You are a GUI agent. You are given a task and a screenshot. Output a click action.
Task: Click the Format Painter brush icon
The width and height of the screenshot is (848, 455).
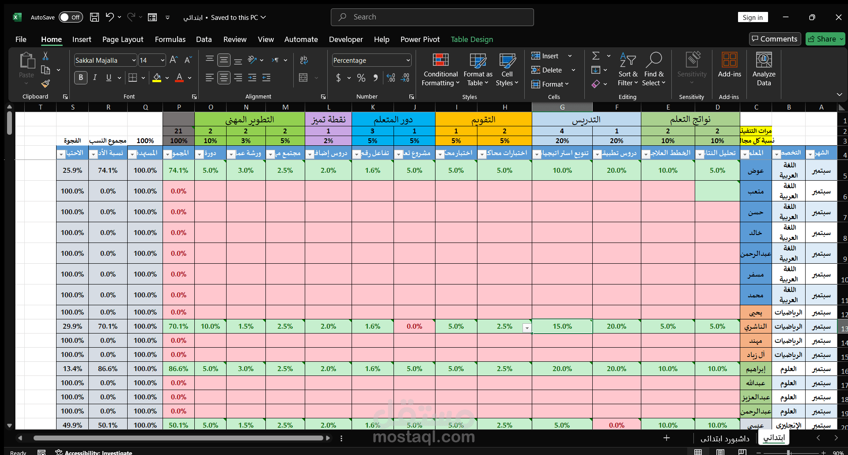click(x=45, y=83)
